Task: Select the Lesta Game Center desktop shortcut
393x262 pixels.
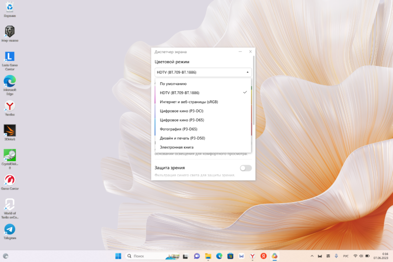Action: click(10, 61)
